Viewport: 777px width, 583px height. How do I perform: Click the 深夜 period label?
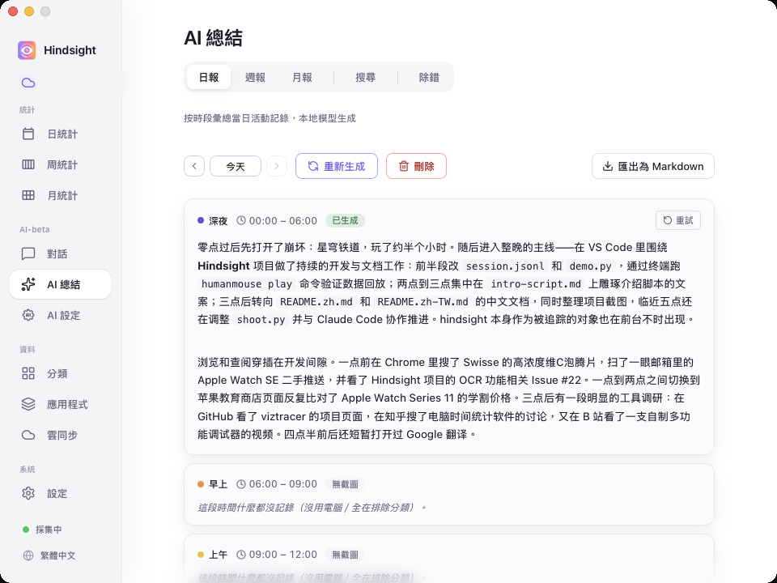[218, 220]
